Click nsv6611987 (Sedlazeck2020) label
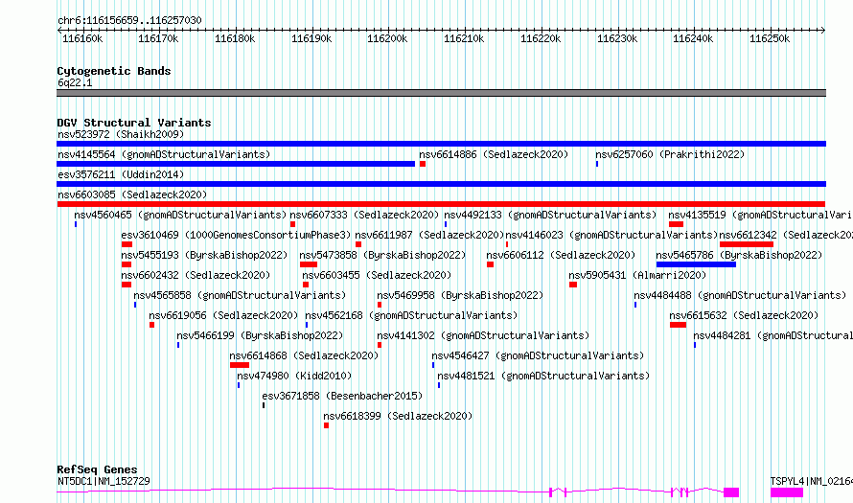853x503 pixels. (429, 235)
